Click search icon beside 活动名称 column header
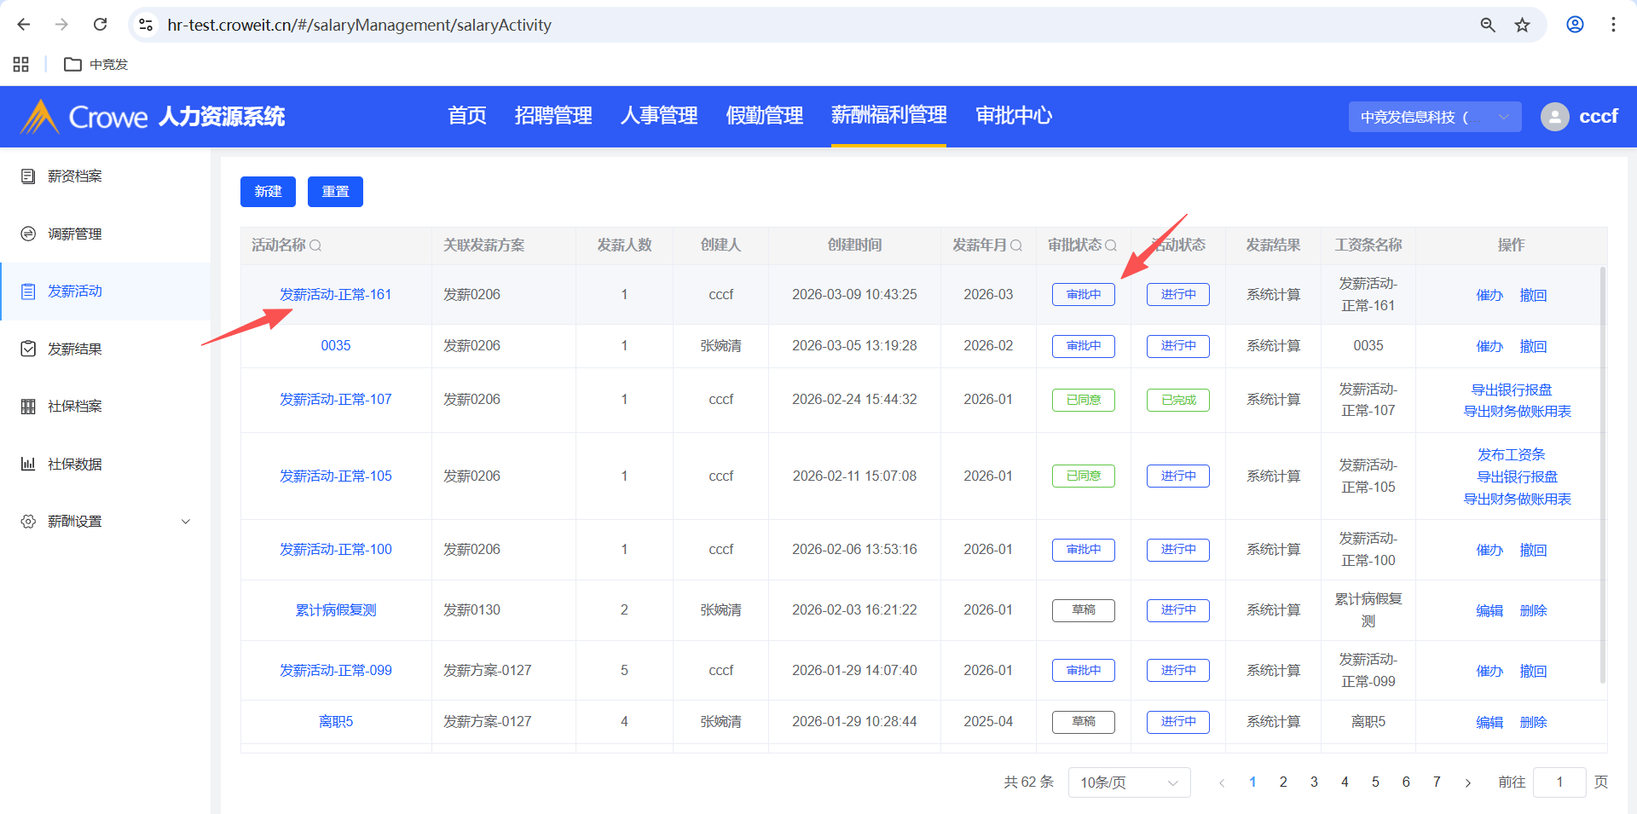 (315, 245)
